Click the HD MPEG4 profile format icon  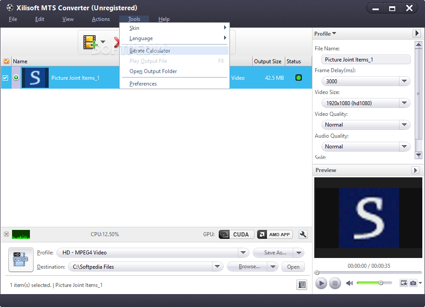[x=21, y=259]
